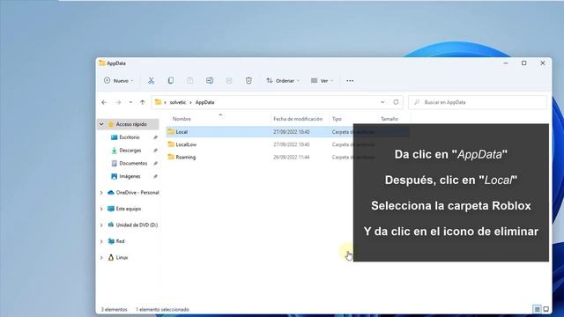Viewport: 564px width, 317px height.
Task: Click the LocalLow folder icon
Action: (171, 144)
